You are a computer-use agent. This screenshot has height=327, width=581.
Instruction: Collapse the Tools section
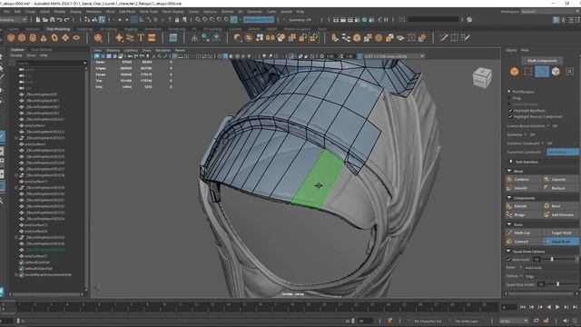(509, 224)
